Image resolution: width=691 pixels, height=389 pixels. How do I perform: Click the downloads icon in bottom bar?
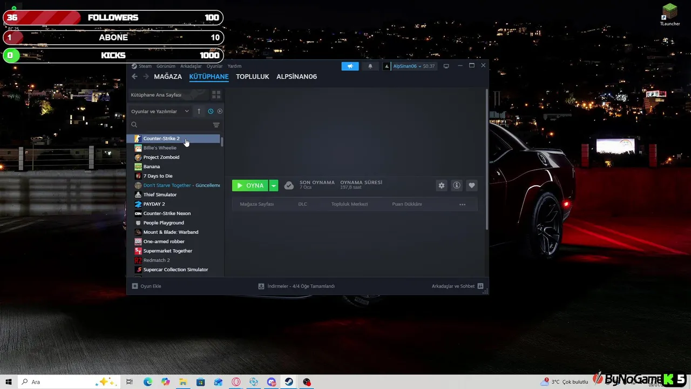click(261, 286)
